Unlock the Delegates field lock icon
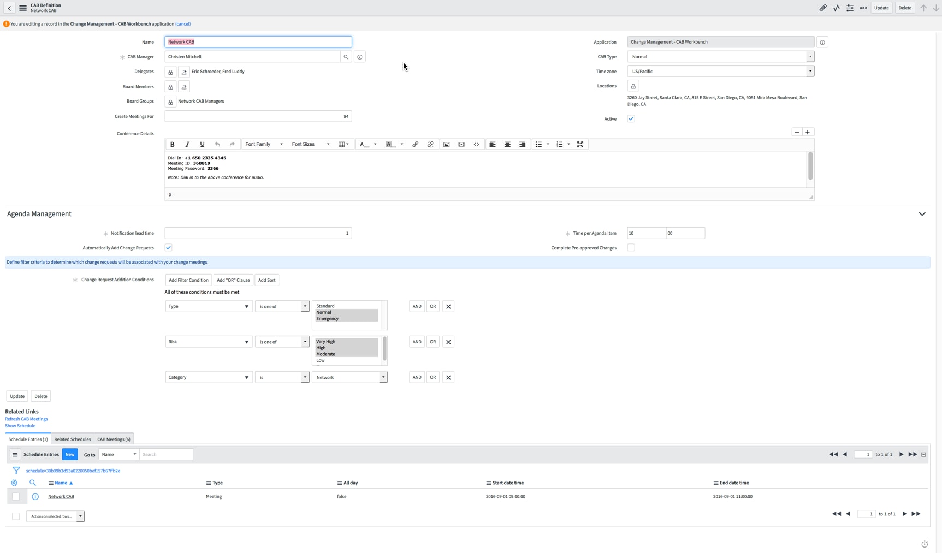 [170, 72]
